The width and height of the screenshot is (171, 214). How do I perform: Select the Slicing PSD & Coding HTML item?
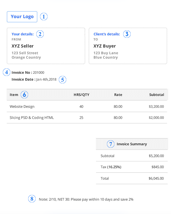pos(32,118)
